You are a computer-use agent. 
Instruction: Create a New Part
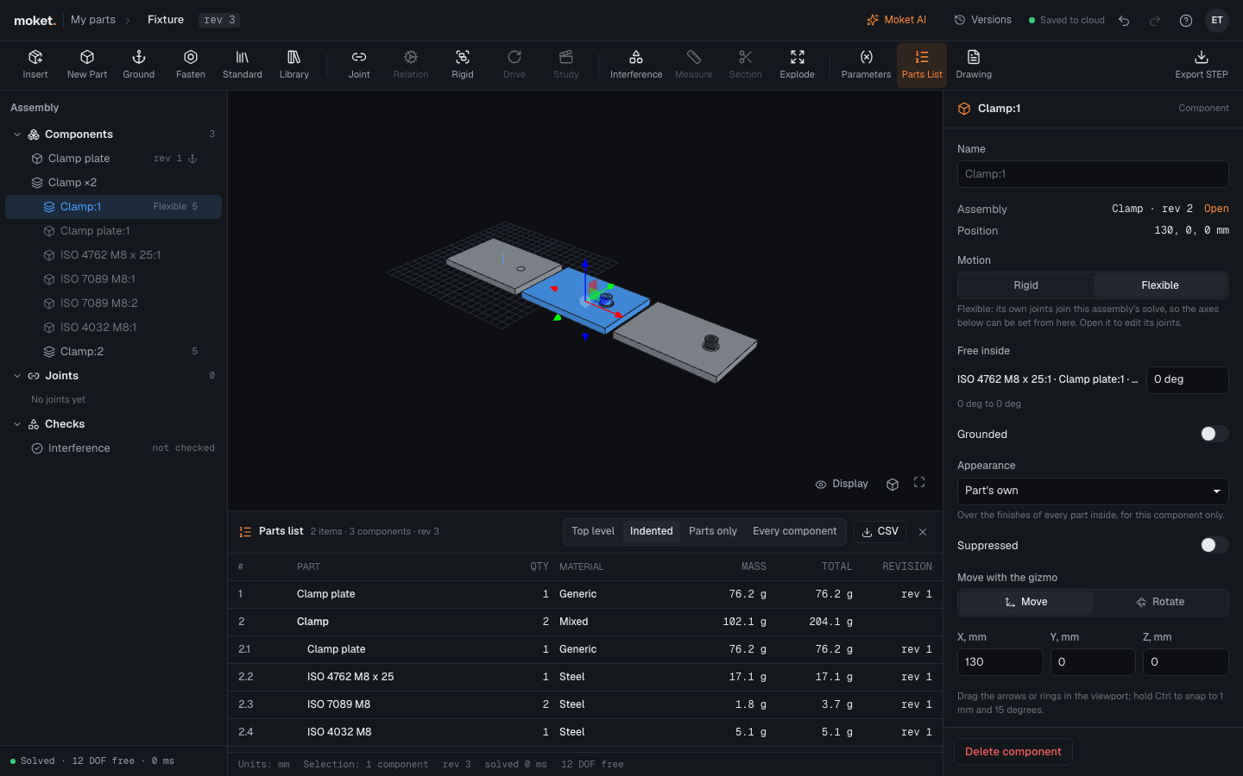point(87,65)
